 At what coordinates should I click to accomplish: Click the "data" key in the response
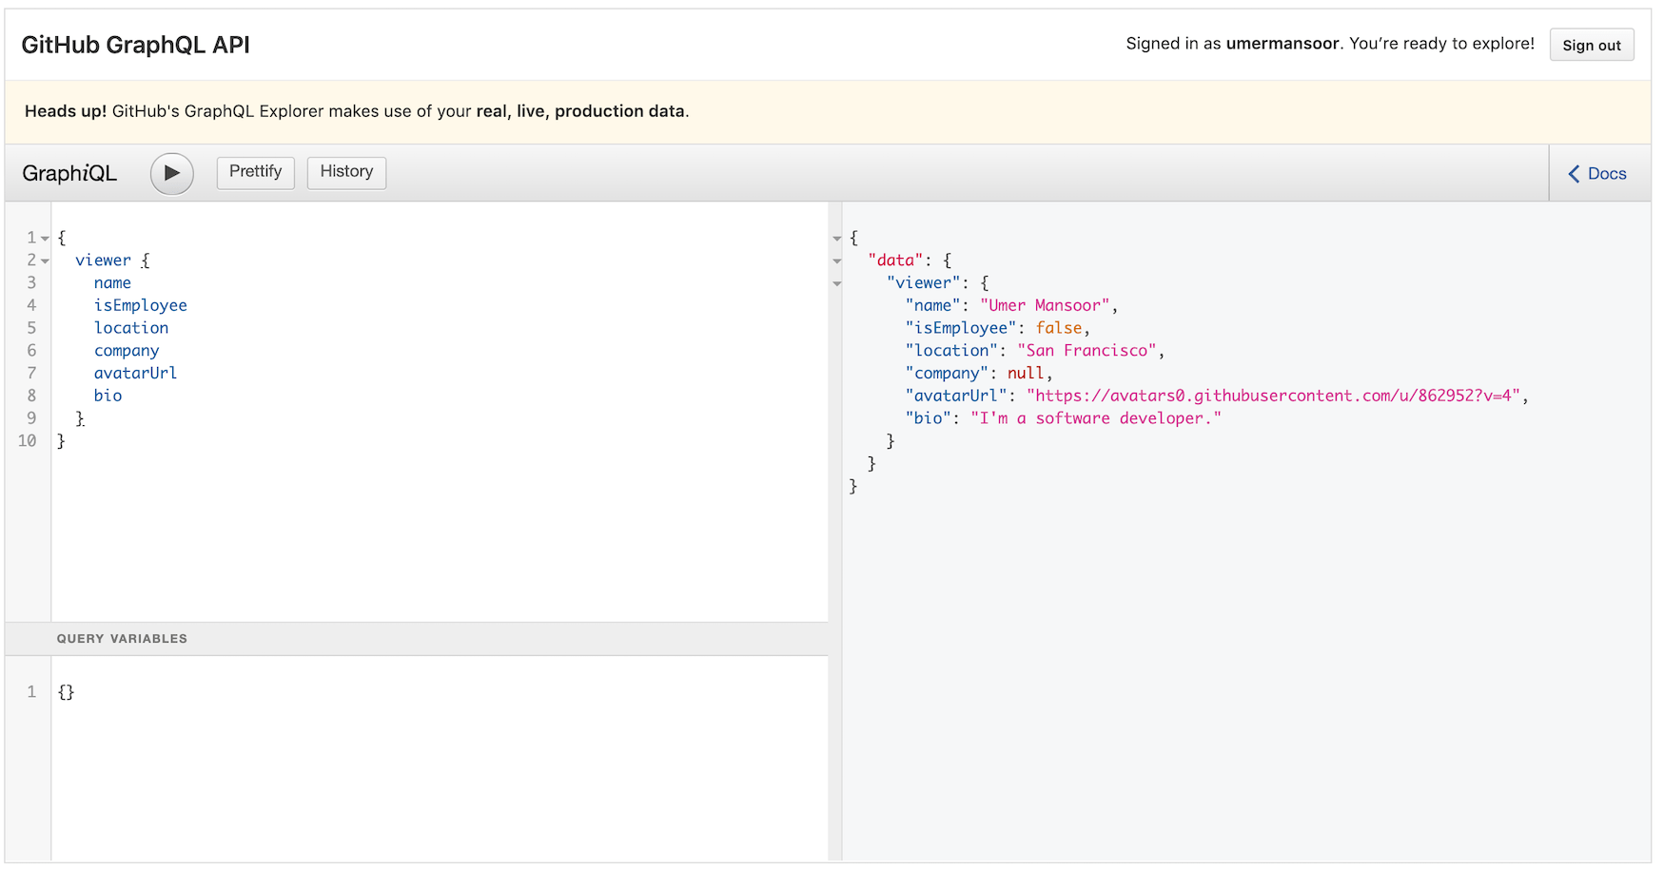(x=895, y=260)
